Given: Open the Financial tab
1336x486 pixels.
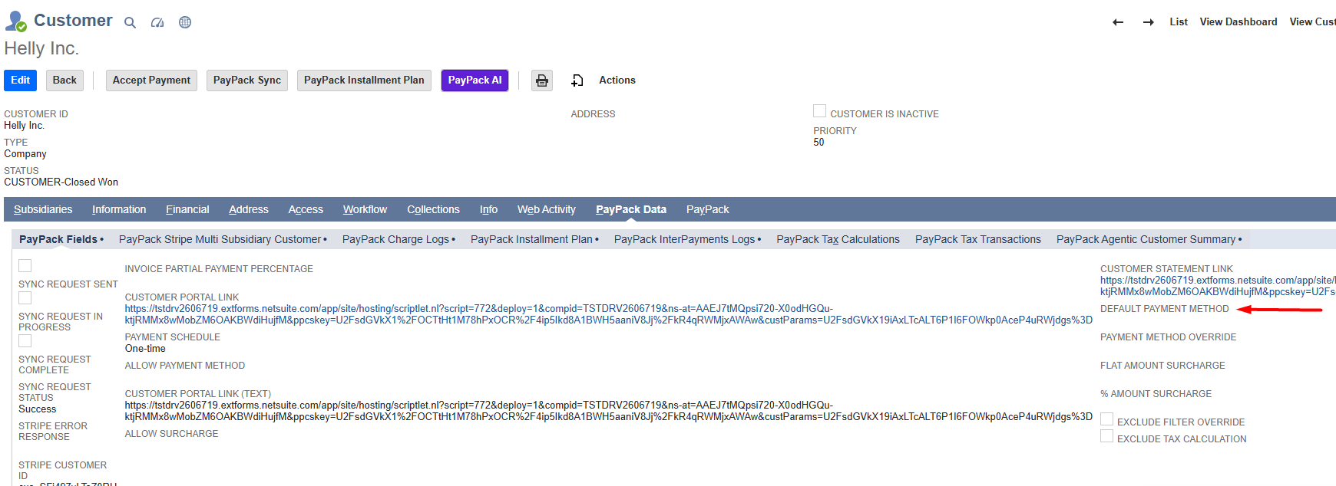Looking at the screenshot, I should coord(187,209).
